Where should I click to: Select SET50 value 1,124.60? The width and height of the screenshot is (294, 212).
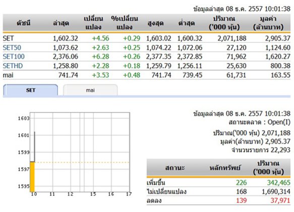pyautogui.click(x=278, y=47)
